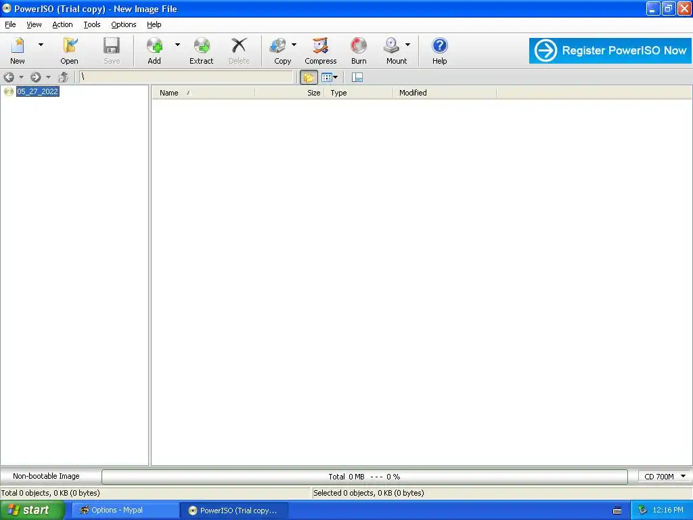Click the Register PowerISO Now banner
Image resolution: width=693 pixels, height=520 pixels.
(x=610, y=50)
